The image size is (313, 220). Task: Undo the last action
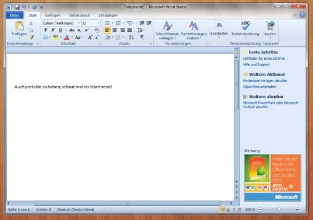coord(24,7)
